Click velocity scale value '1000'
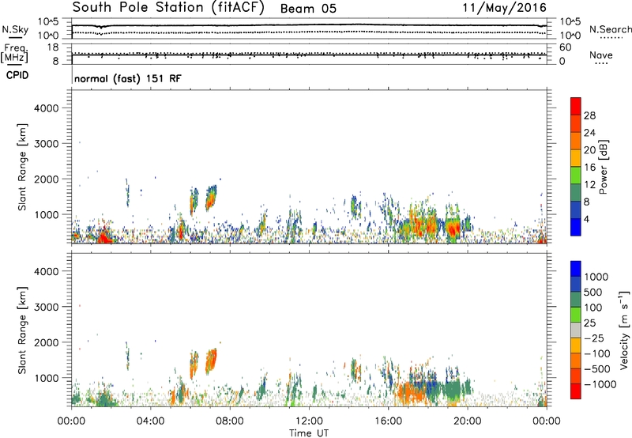The height and width of the screenshot is (438, 632). (596, 277)
